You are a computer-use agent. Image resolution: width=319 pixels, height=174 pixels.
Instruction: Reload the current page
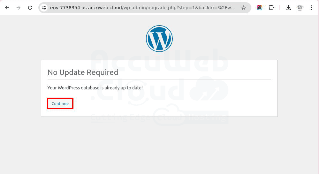30,8
